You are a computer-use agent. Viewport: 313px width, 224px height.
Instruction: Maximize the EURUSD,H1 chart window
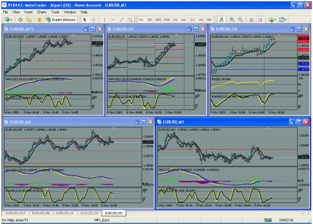coord(196,29)
